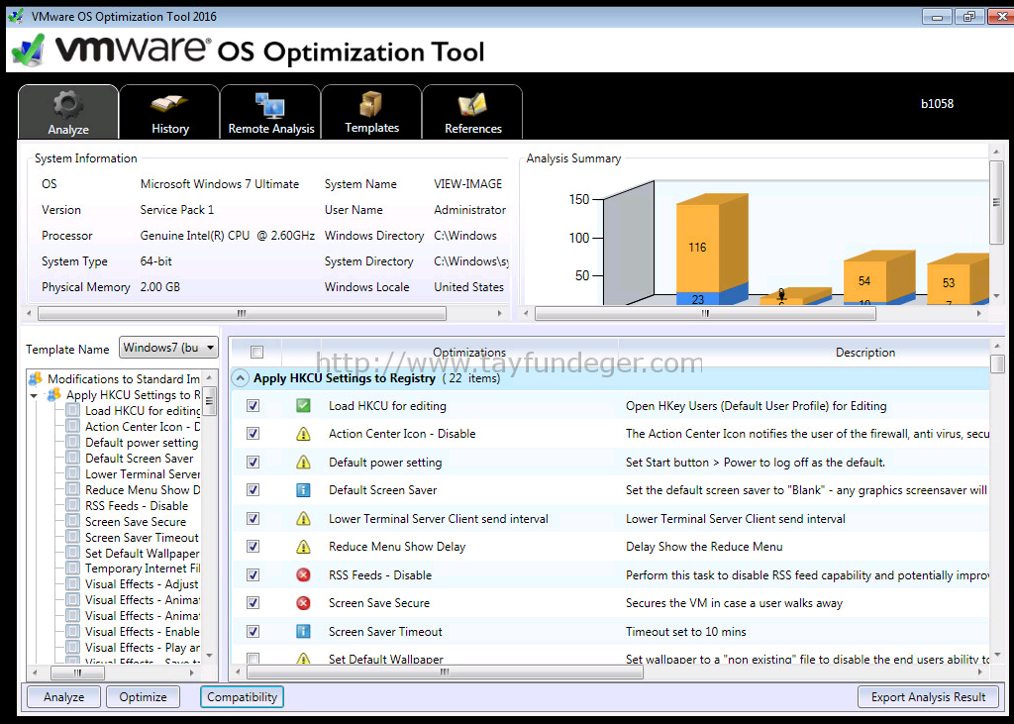Open the Template Name dropdown
The image size is (1014, 724).
(x=168, y=348)
